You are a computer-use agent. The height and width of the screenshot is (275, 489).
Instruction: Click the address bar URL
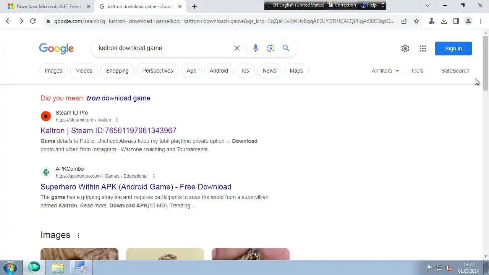tap(224, 21)
